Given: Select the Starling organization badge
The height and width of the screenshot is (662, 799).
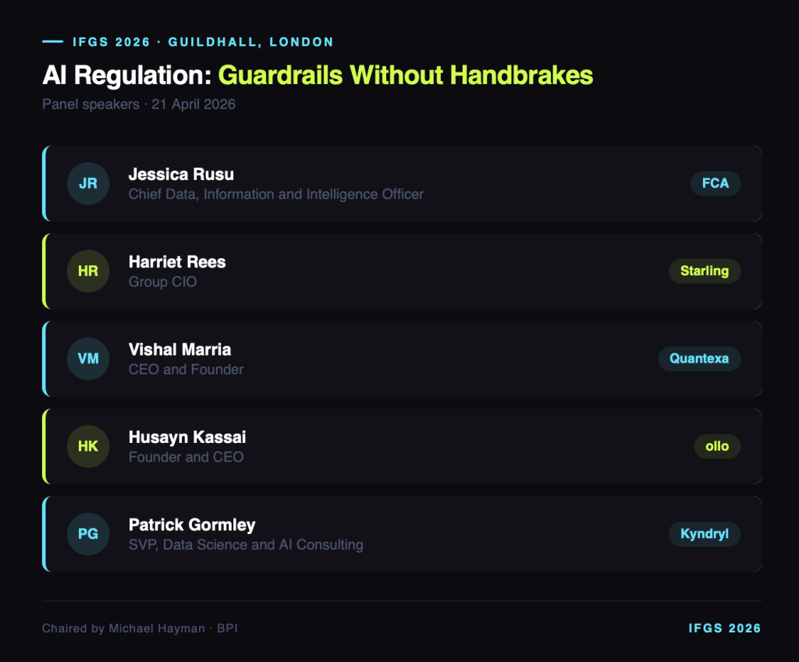Looking at the screenshot, I should tap(704, 271).
